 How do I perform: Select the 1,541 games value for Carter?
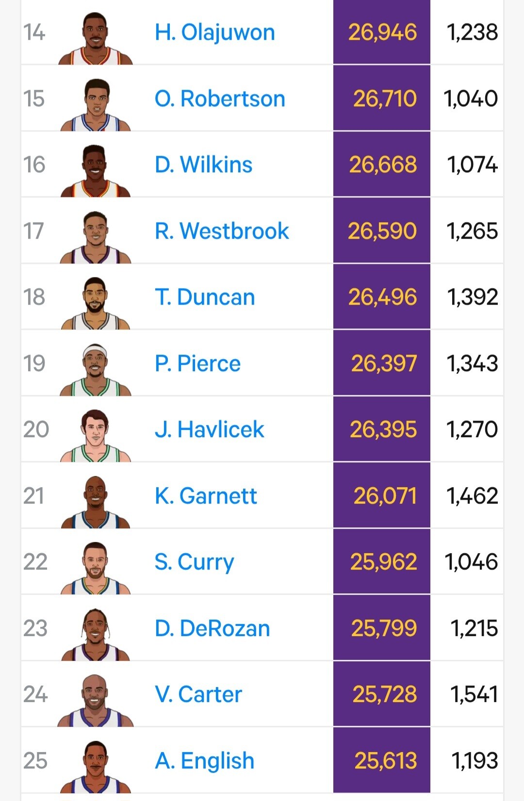474,694
